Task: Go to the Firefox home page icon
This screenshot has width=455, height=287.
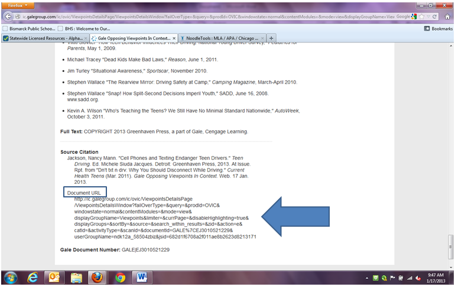Action: 447,17
